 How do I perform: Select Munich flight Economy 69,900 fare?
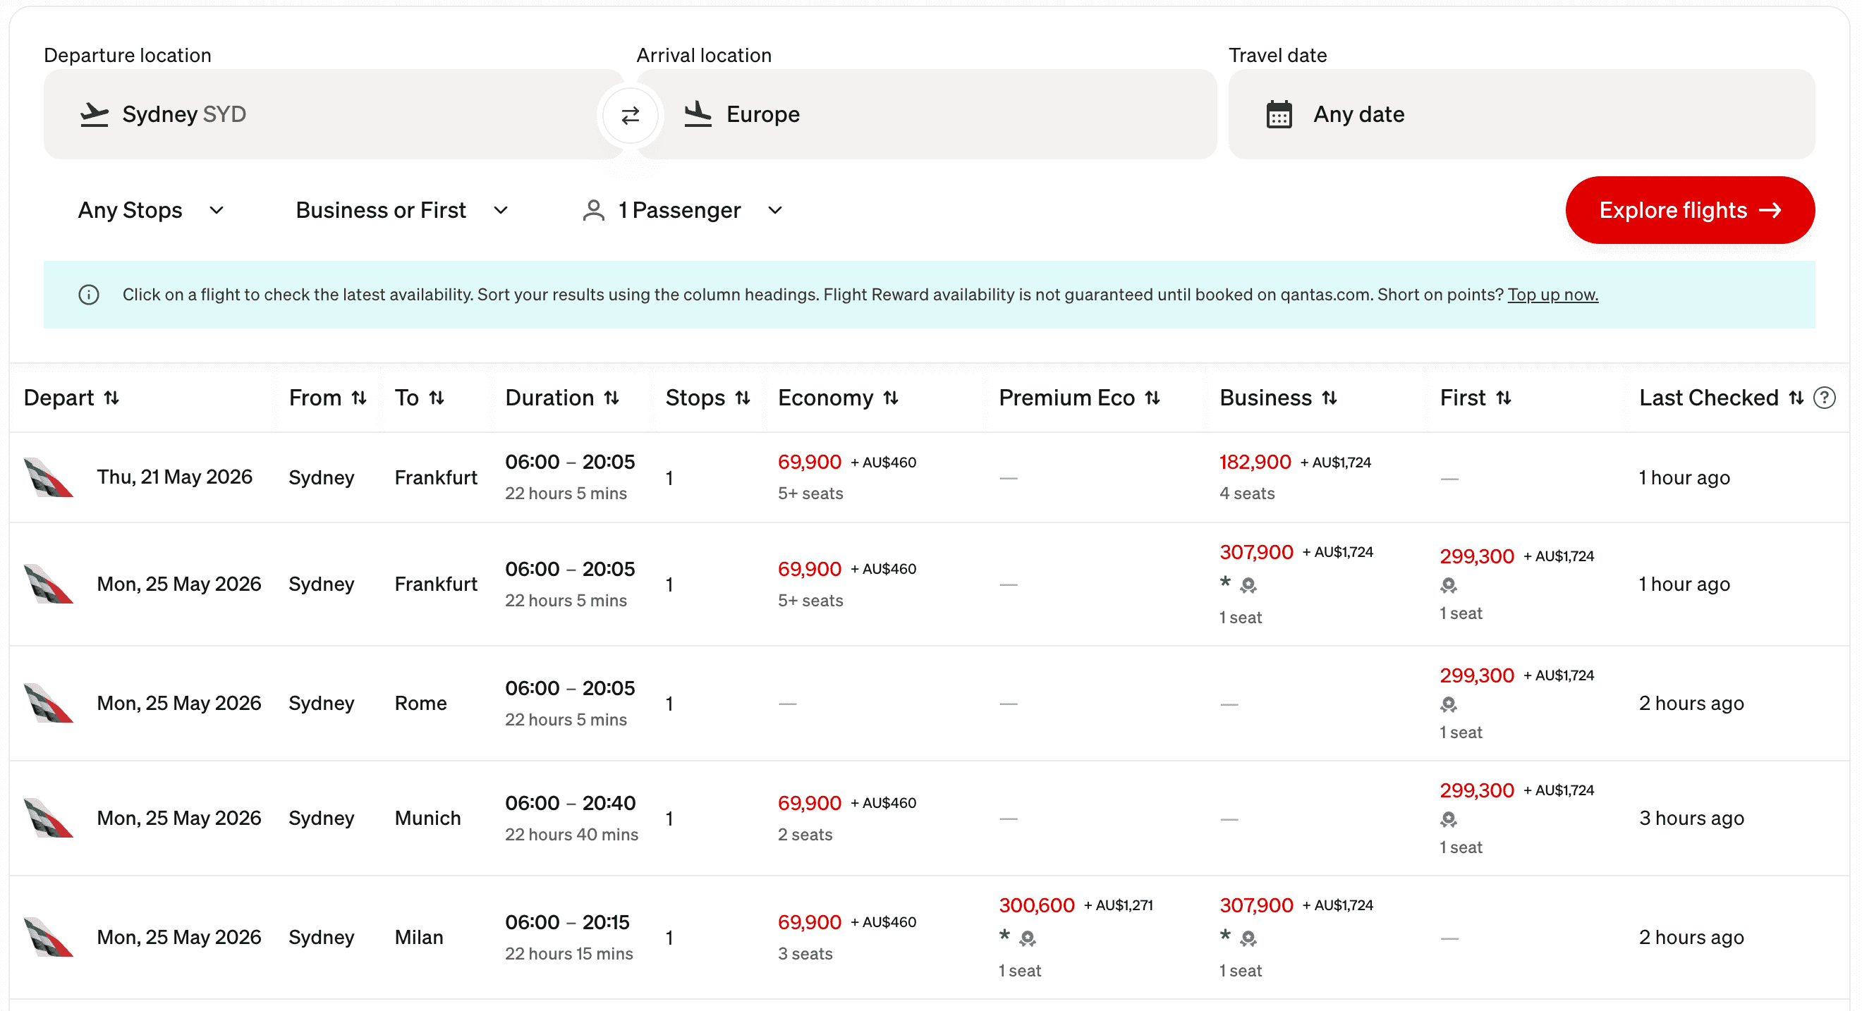[809, 803]
